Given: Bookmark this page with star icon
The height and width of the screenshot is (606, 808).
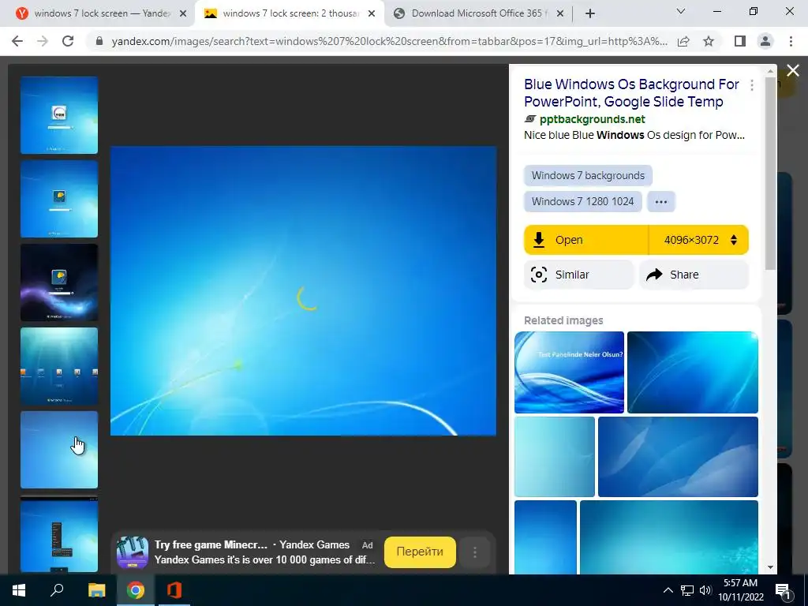Looking at the screenshot, I should (x=709, y=41).
